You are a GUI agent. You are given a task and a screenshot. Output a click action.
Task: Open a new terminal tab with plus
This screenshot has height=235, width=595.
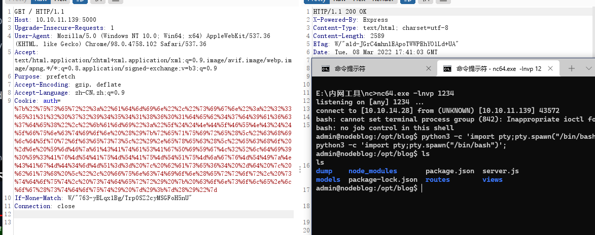click(572, 68)
